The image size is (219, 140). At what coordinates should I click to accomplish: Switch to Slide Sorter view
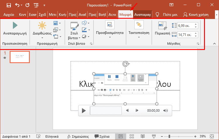coord(131,136)
